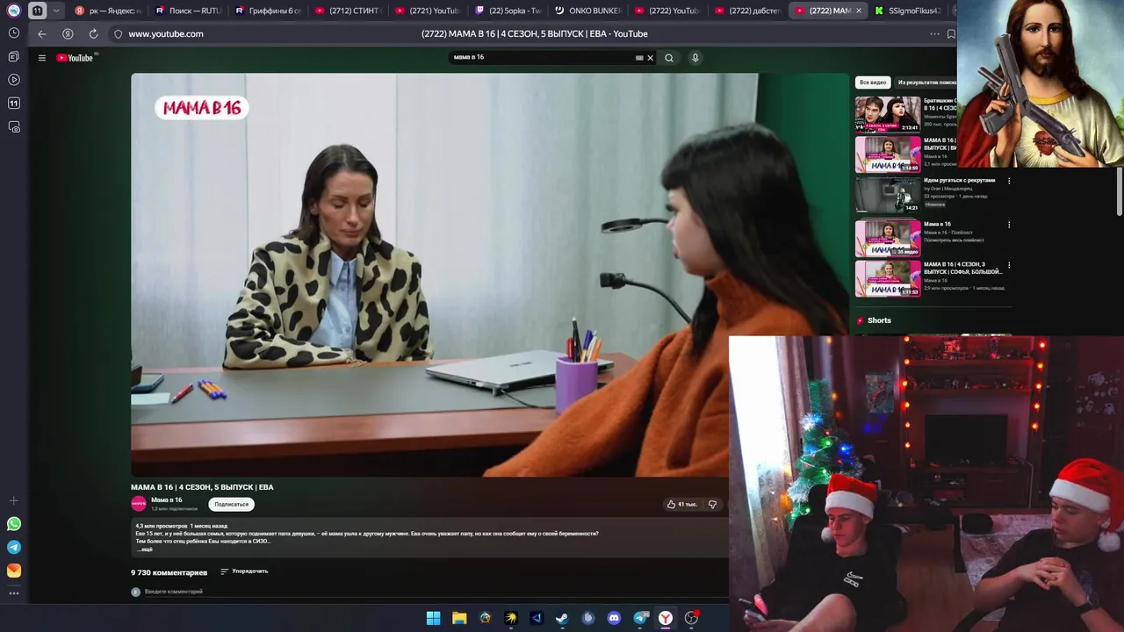The image size is (1124, 632).
Task: Open the Telegram app on the taskbar
Action: point(640,618)
